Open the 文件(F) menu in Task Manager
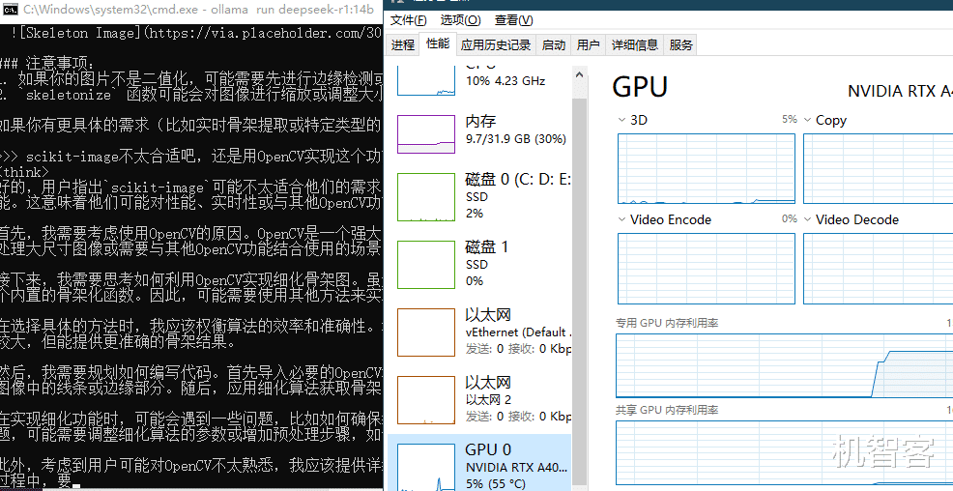 click(408, 20)
